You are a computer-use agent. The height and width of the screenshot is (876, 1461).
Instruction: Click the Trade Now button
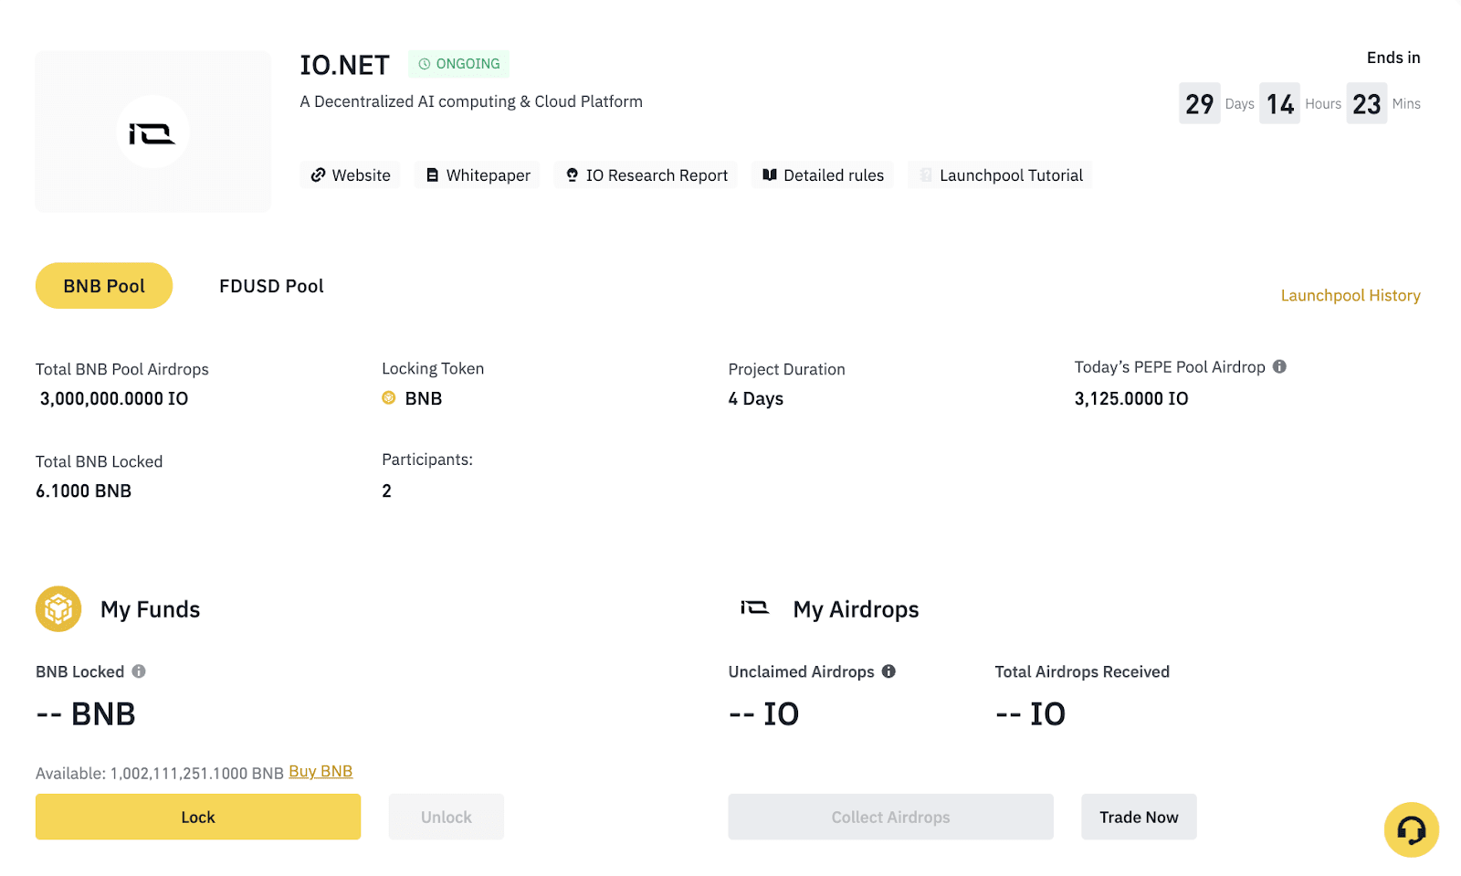[x=1139, y=818]
